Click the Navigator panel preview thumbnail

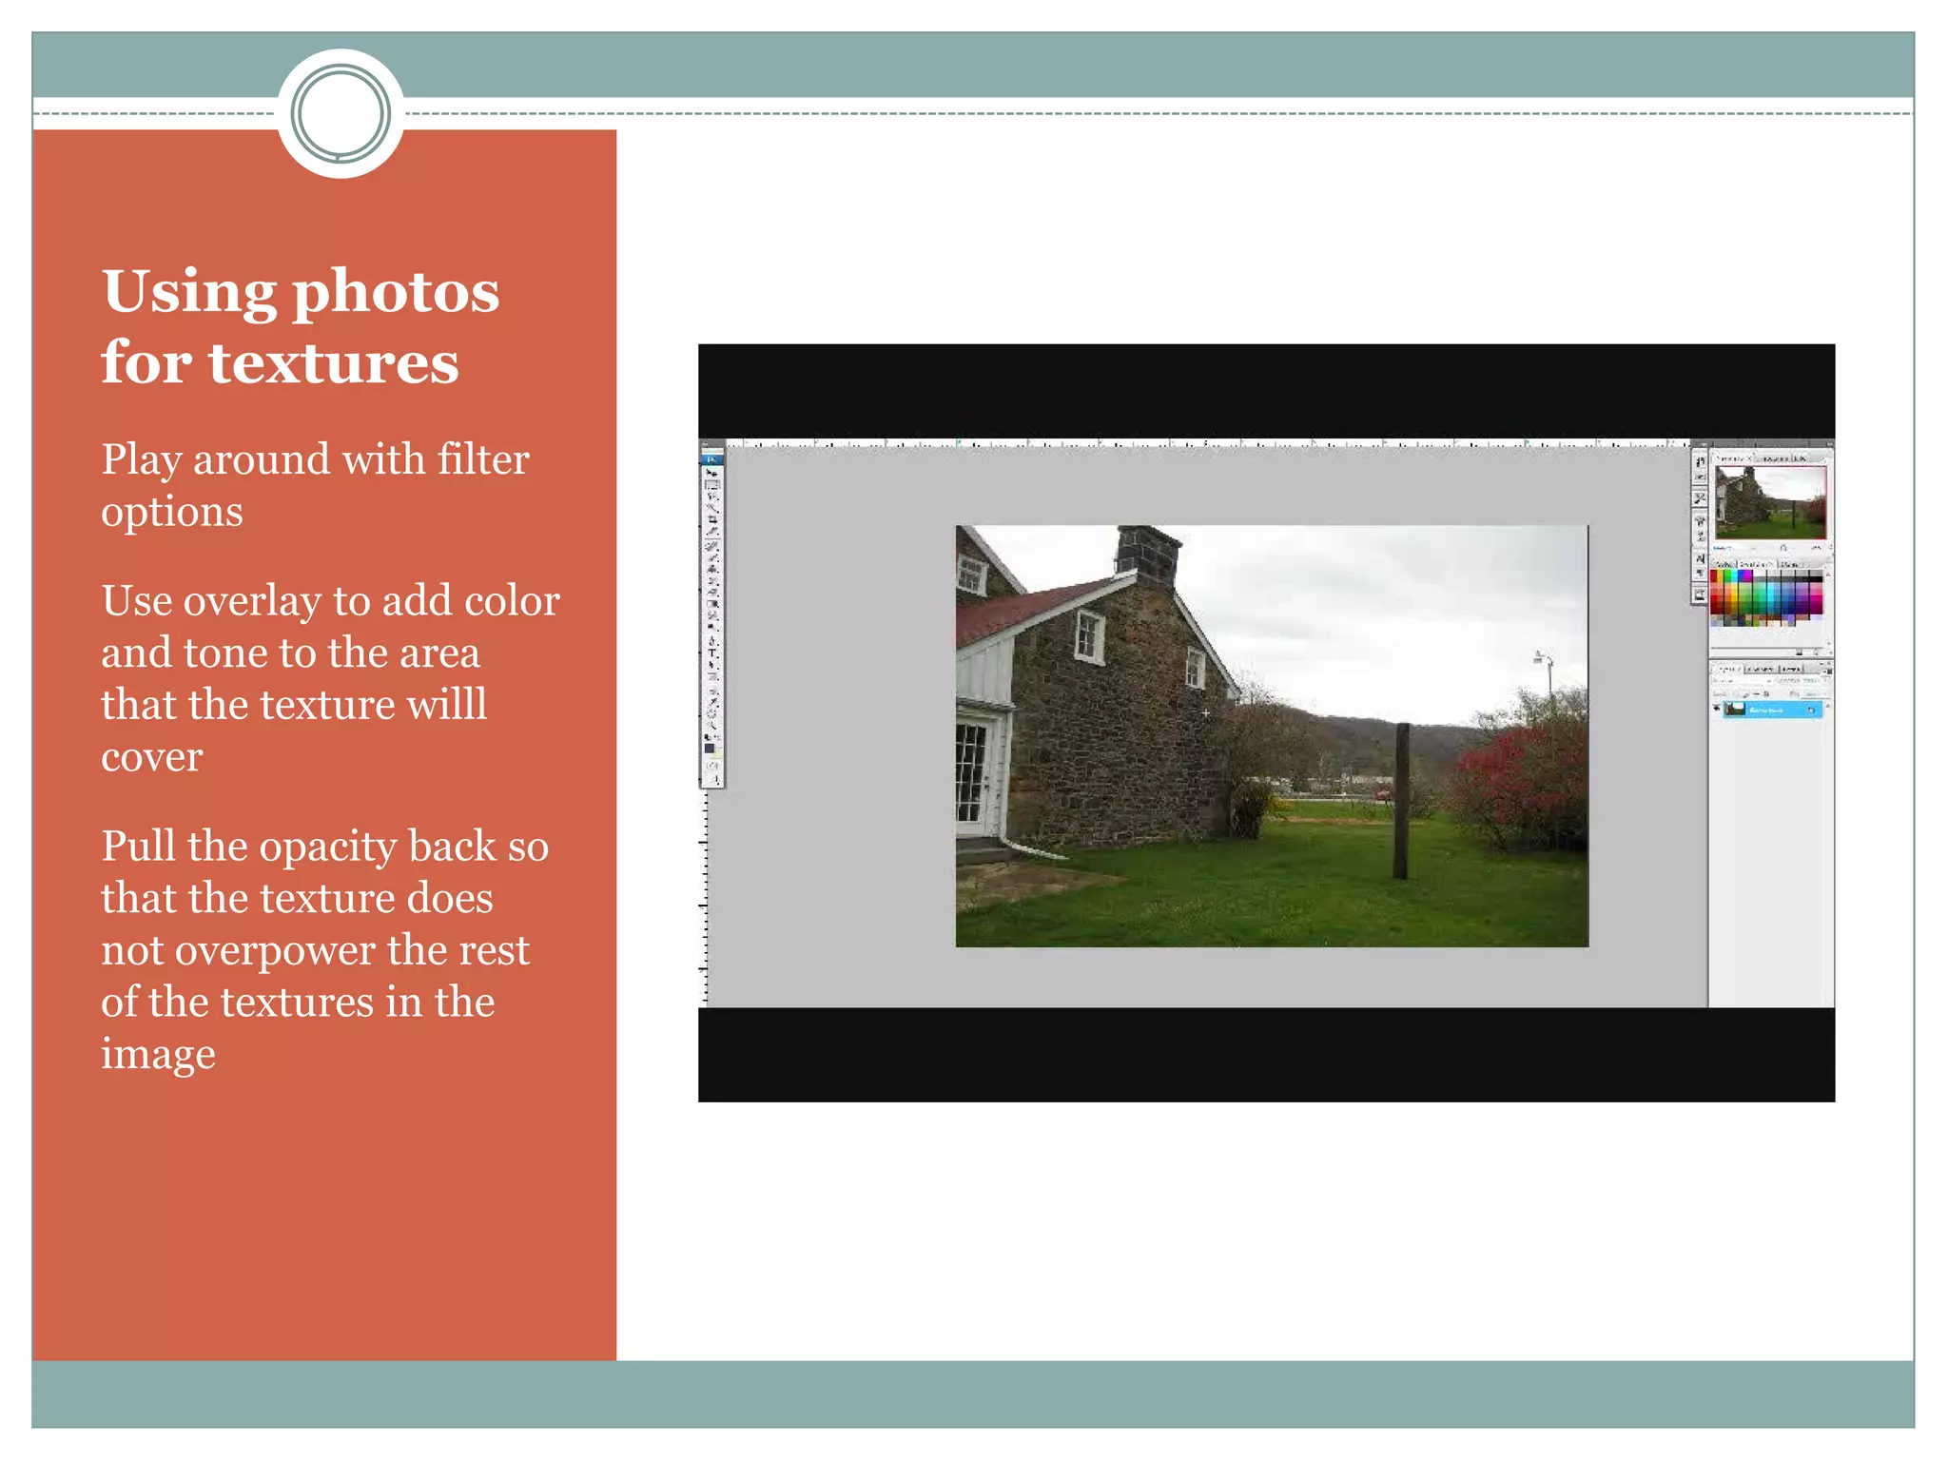(x=1770, y=501)
